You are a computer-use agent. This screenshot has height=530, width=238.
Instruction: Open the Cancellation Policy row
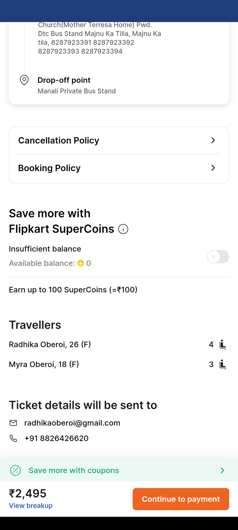(x=119, y=141)
